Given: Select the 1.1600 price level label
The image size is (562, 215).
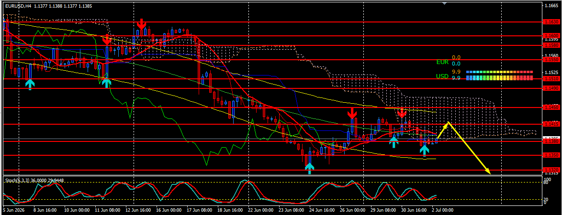Looking at the screenshot, I should (x=551, y=36).
